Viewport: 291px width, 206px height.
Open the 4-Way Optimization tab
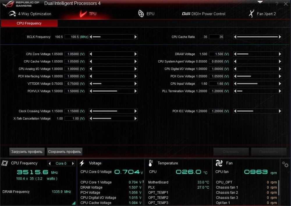point(30,14)
